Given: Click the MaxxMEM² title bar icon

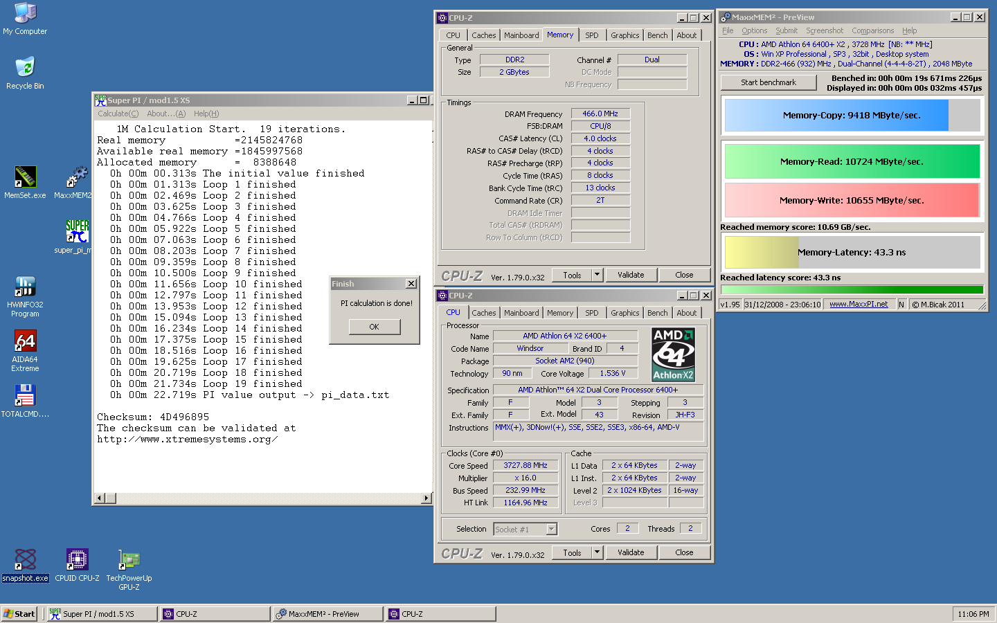Looking at the screenshot, I should [x=726, y=17].
